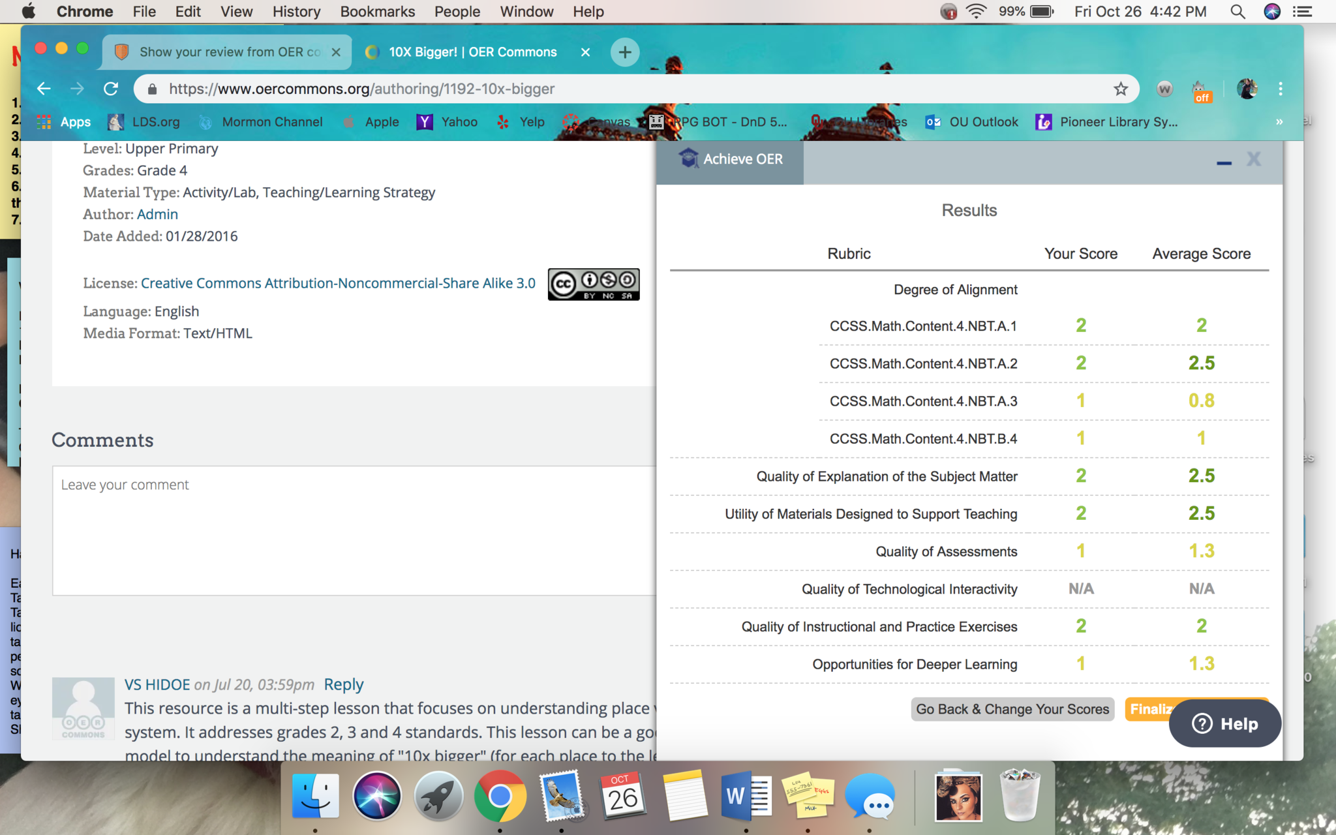This screenshot has width=1336, height=835.
Task: Click the Admin author link
Action: tap(157, 214)
